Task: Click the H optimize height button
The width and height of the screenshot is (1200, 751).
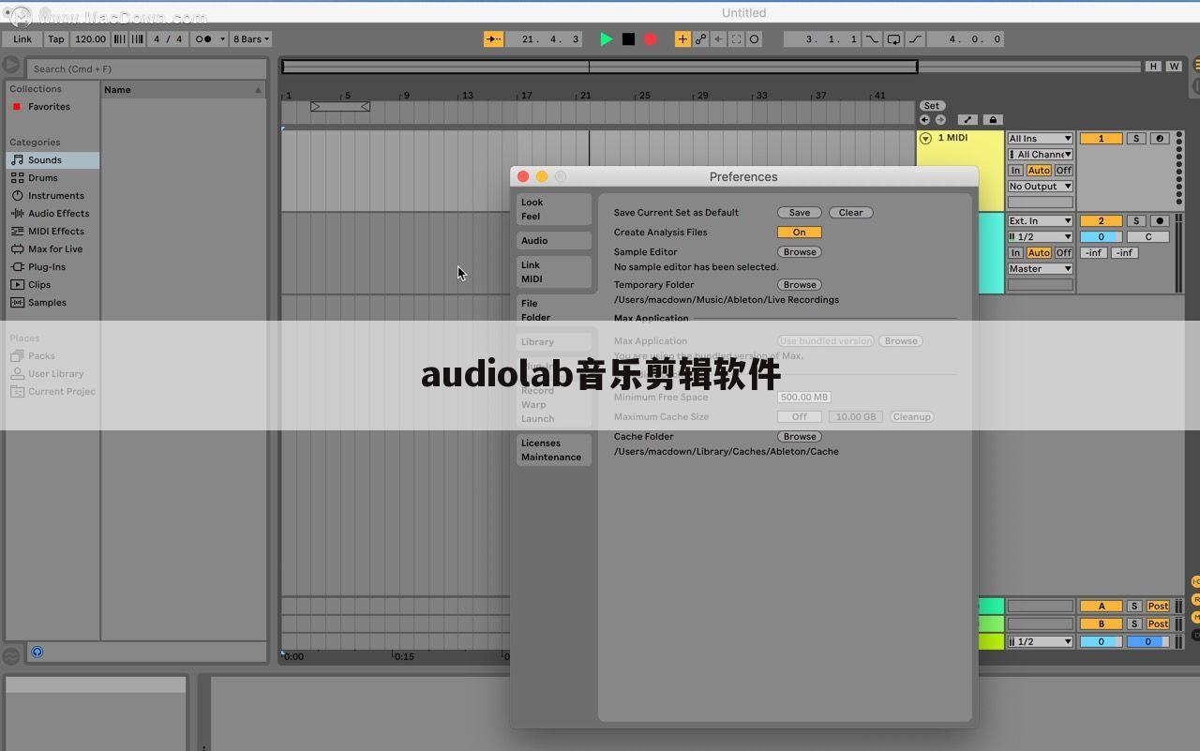Action: (1153, 67)
